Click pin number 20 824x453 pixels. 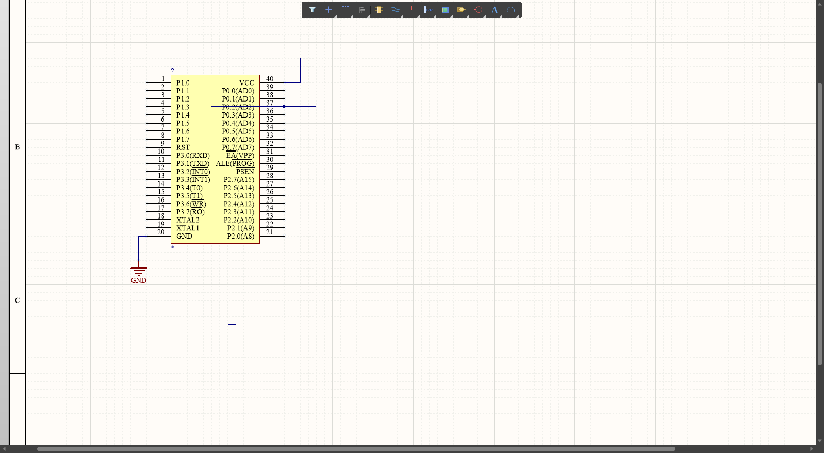click(161, 232)
